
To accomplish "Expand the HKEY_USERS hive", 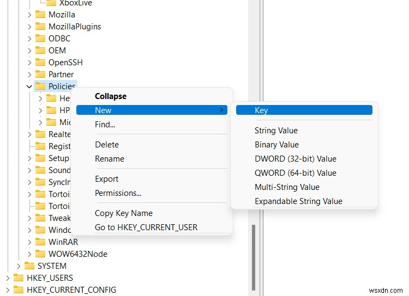I will tap(8, 278).
